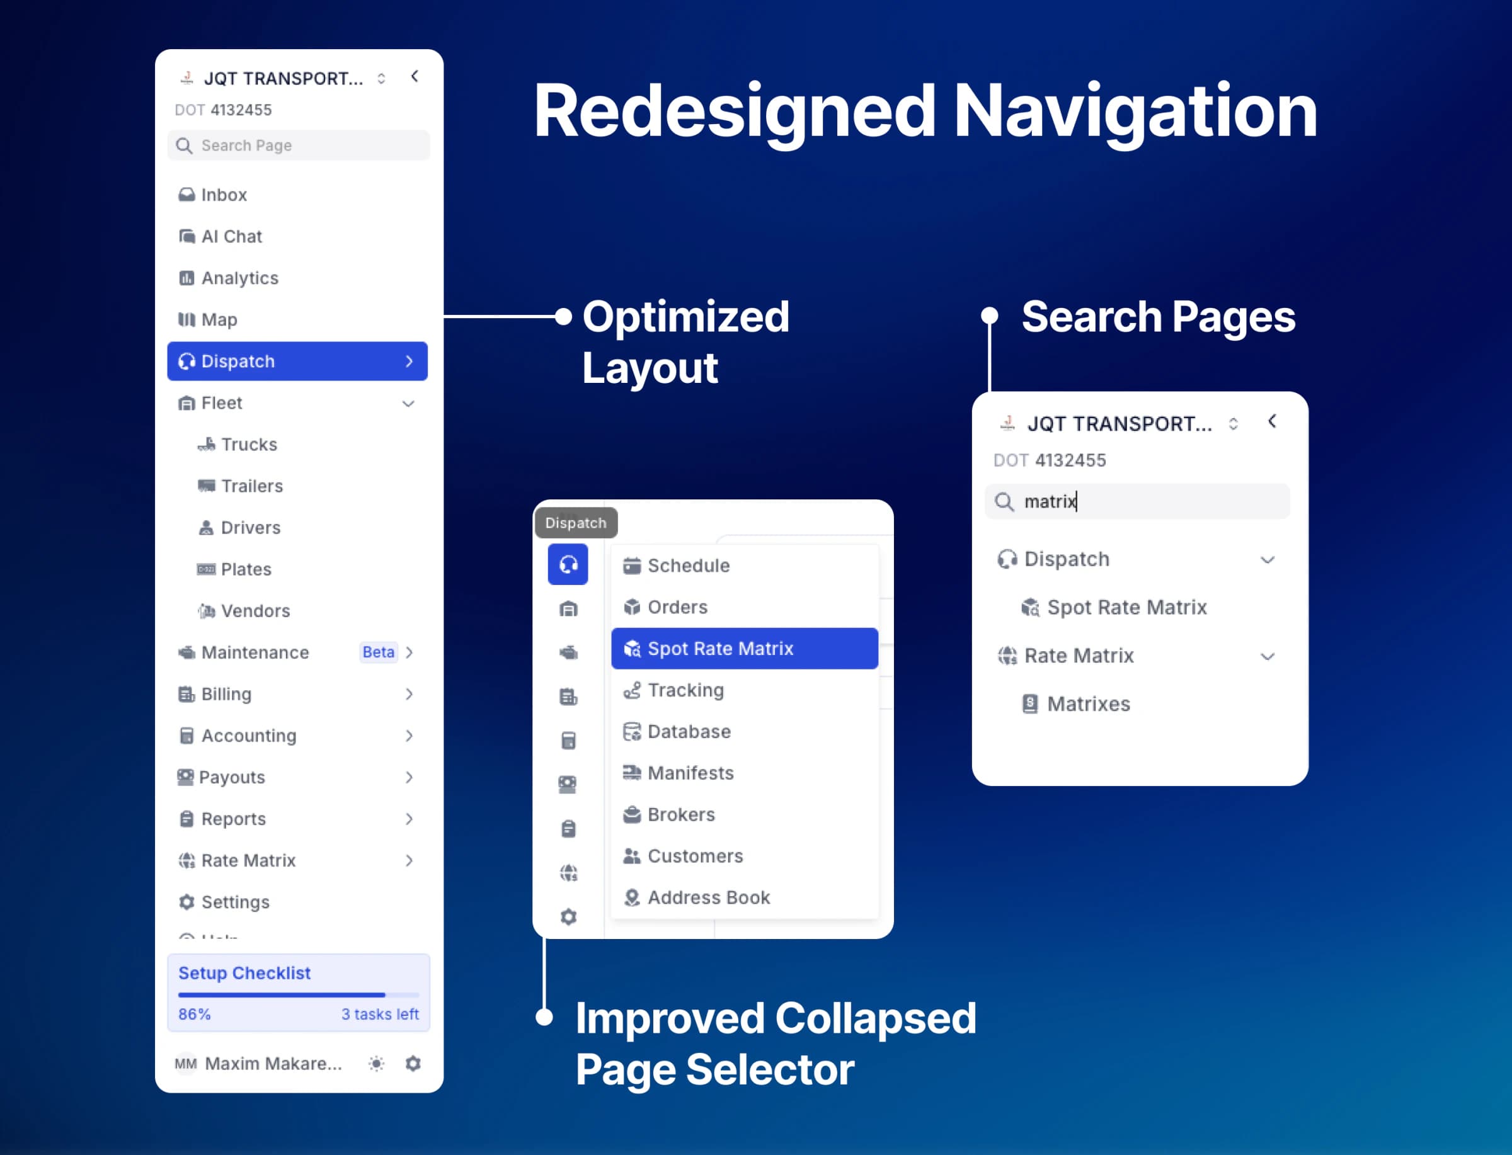
Task: Collapse the Fleet section chevron
Action: click(408, 404)
